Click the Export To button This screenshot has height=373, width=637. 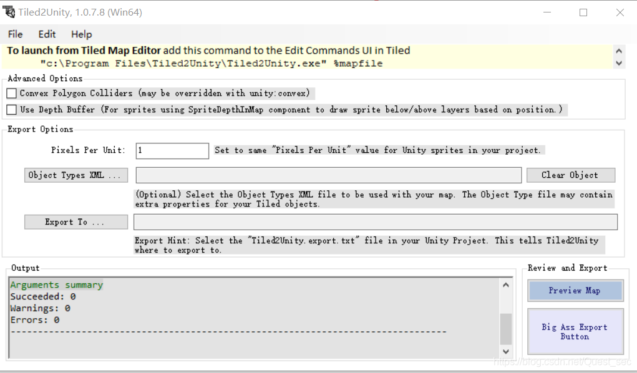(x=76, y=222)
